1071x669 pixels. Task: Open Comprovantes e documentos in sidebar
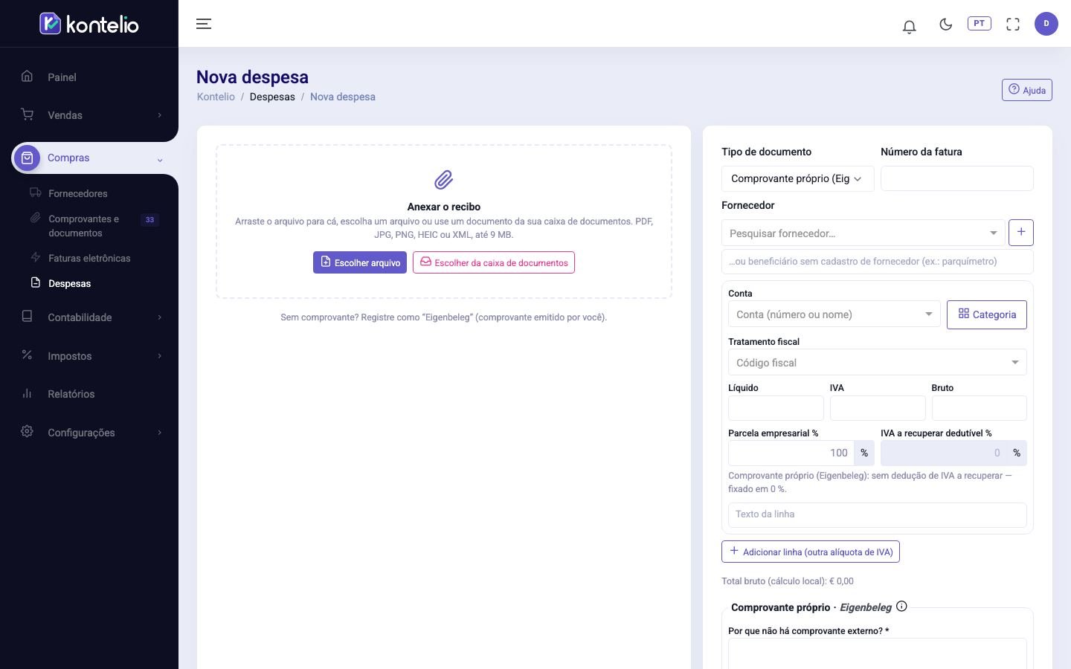83,226
